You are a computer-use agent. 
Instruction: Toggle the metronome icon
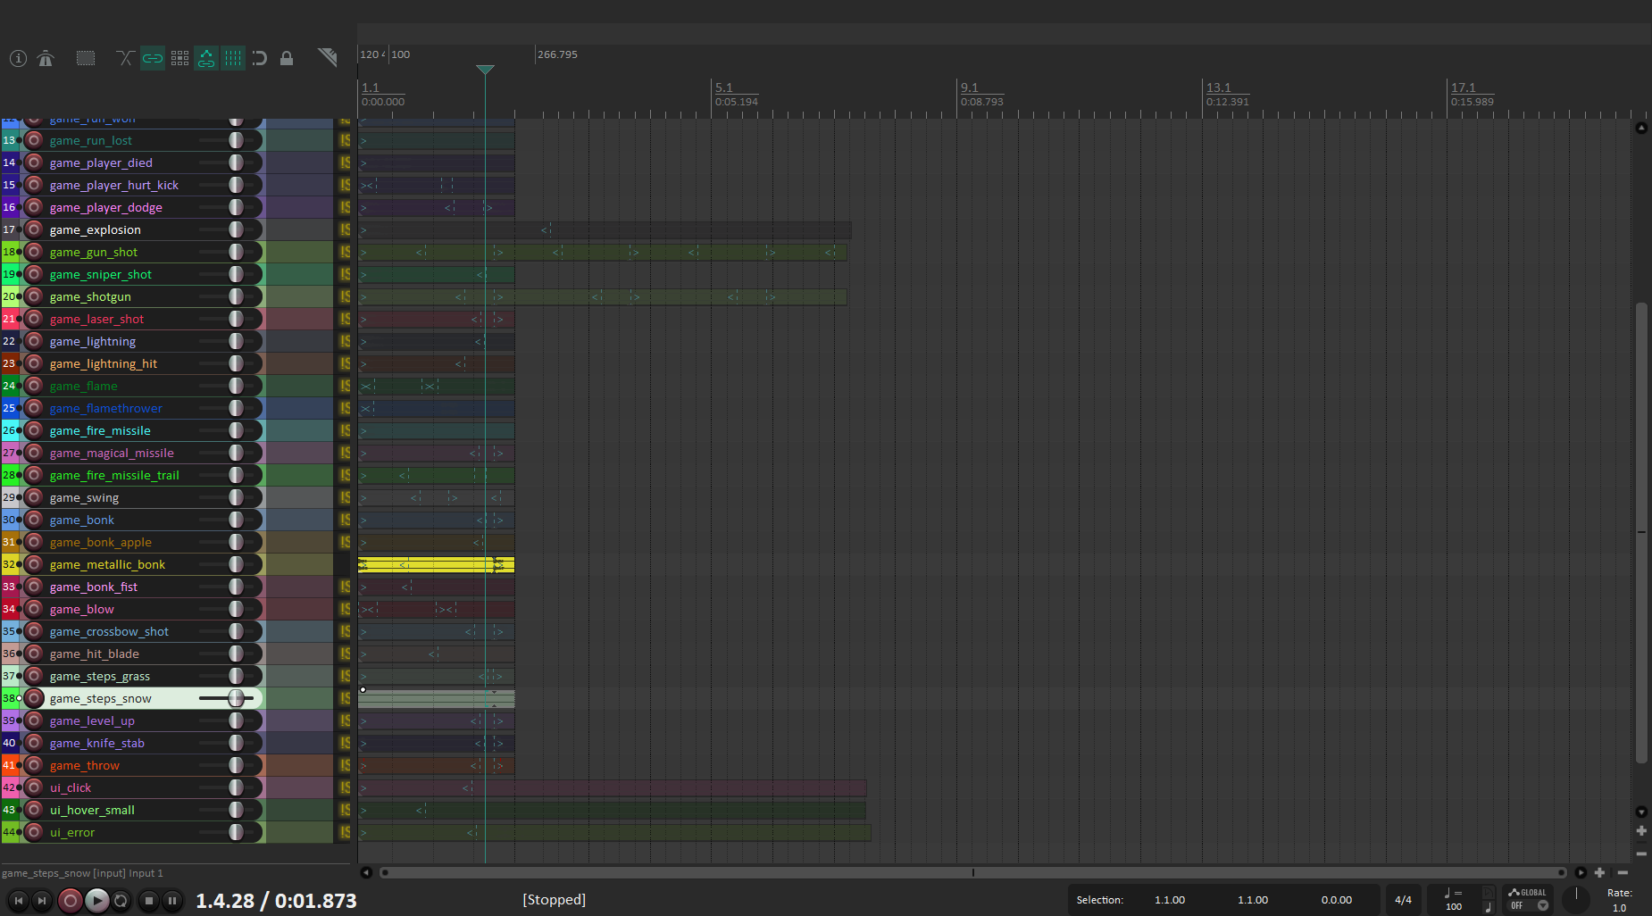[46, 59]
